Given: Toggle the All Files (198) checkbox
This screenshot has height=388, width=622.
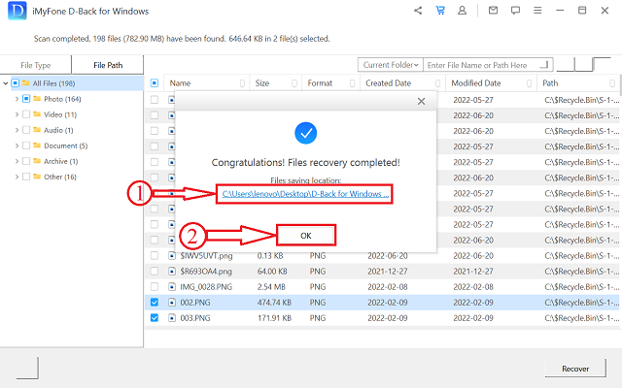Looking at the screenshot, I should click(16, 83).
